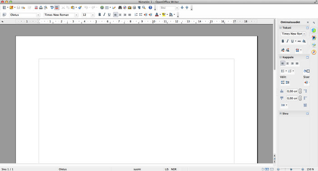Open Find & Replace binoculars icon
The width and height of the screenshot is (318, 171).
pos(120,8)
